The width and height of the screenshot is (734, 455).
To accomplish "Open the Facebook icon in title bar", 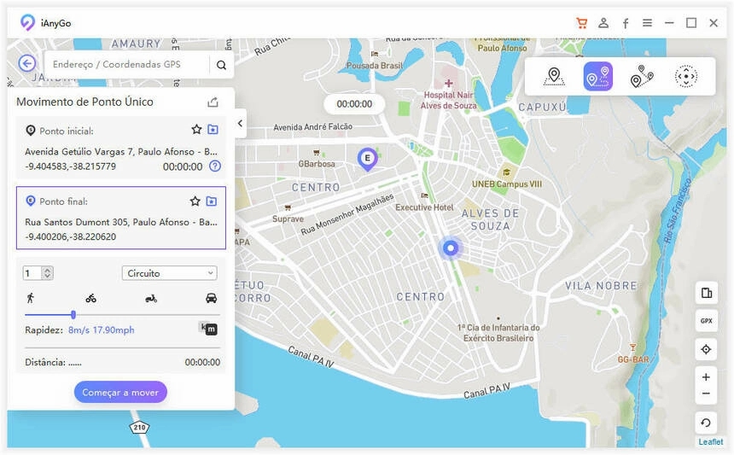I will [626, 23].
